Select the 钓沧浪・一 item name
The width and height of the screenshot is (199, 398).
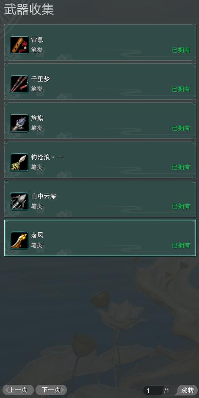coord(47,157)
